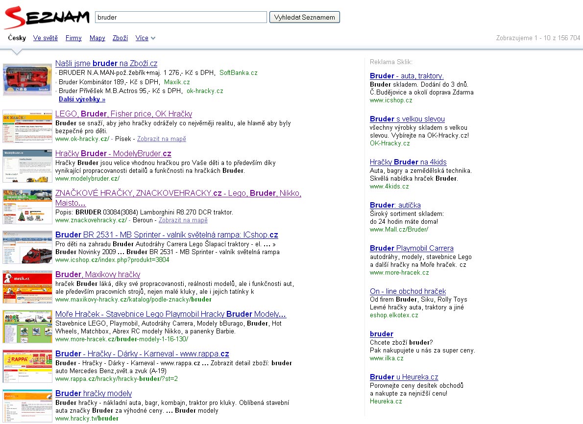Click the www.4kids.cz ad URL

coord(389,187)
